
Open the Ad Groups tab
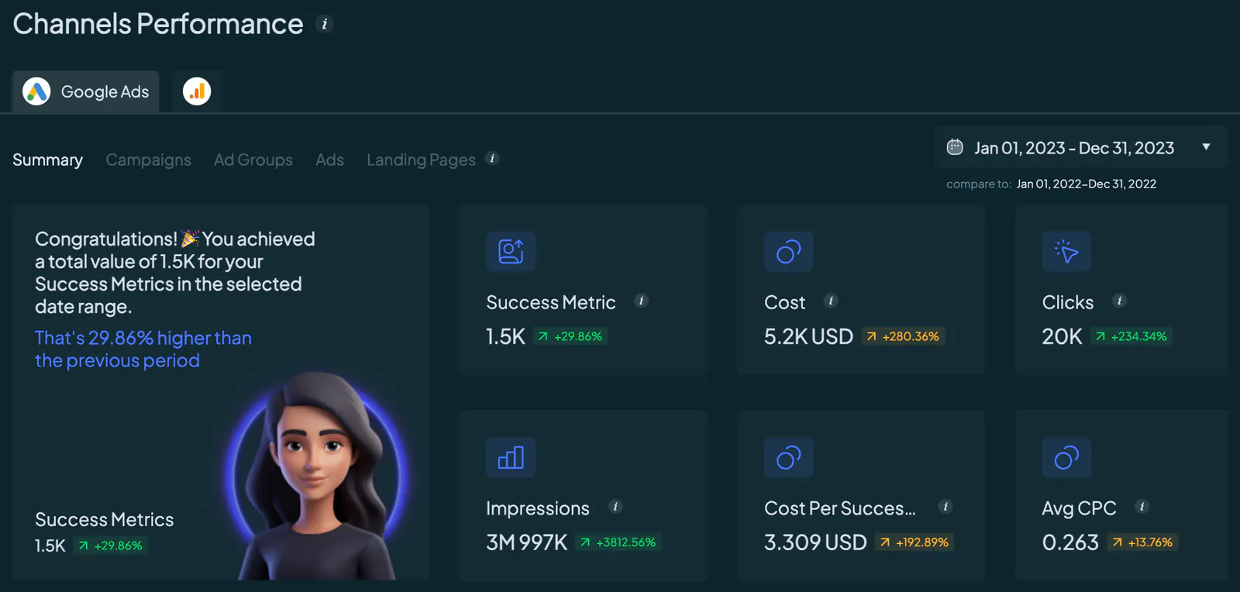coord(253,160)
